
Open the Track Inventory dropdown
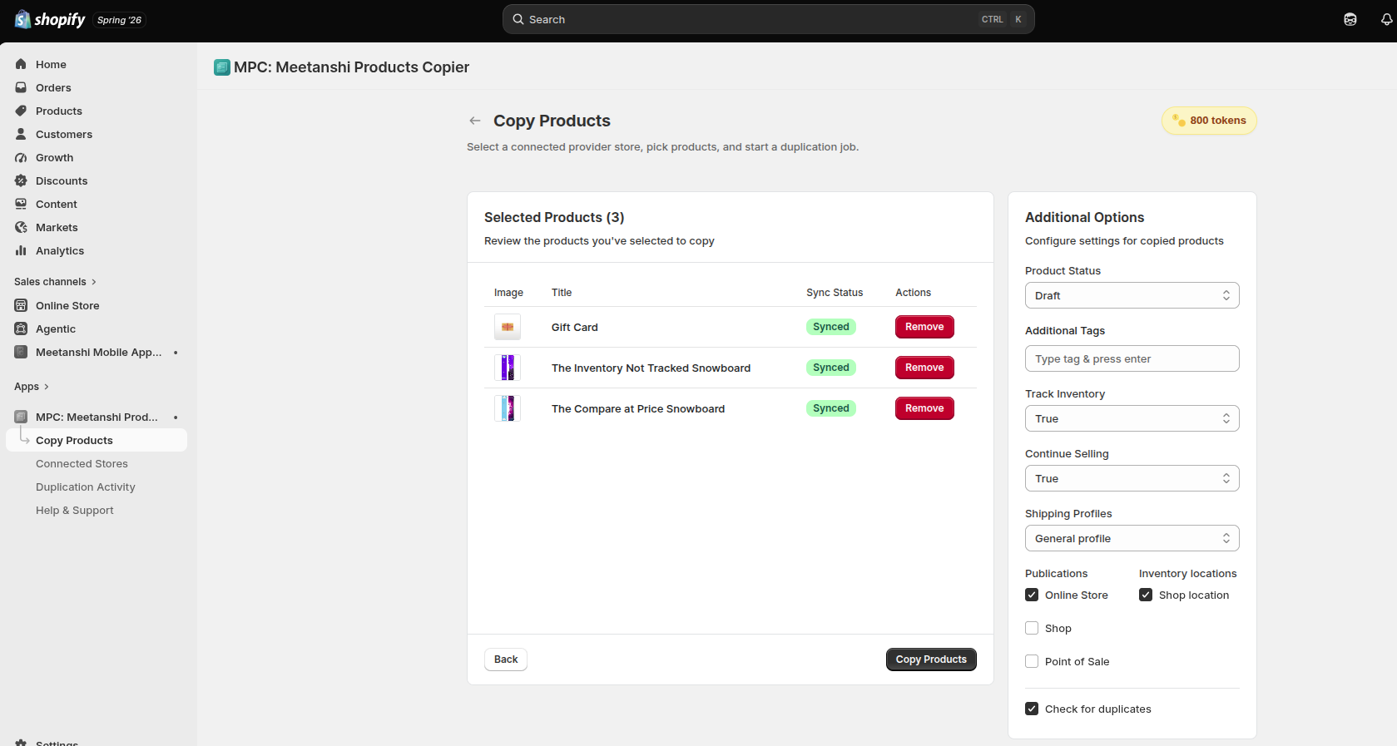1132,418
